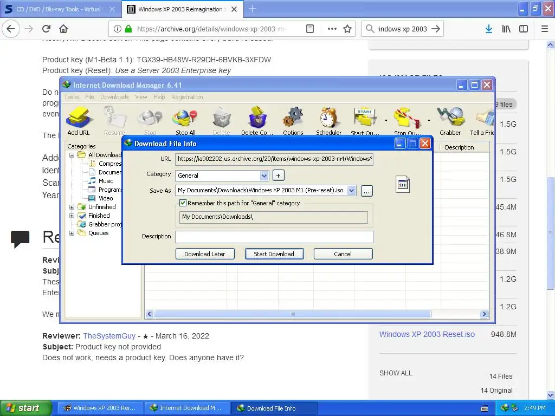Click the Resume icon in IDM toolbar
Image resolution: width=555 pixels, height=416 pixels.
tap(114, 121)
